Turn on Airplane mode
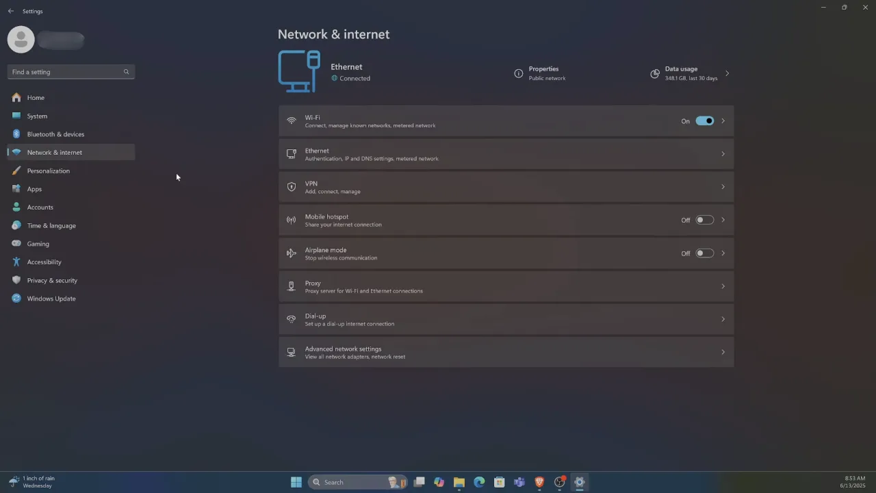The image size is (876, 493). 704,253
